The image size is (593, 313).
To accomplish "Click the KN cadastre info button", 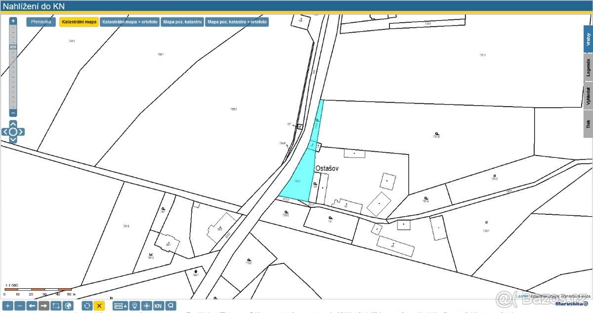I will [x=158, y=306].
